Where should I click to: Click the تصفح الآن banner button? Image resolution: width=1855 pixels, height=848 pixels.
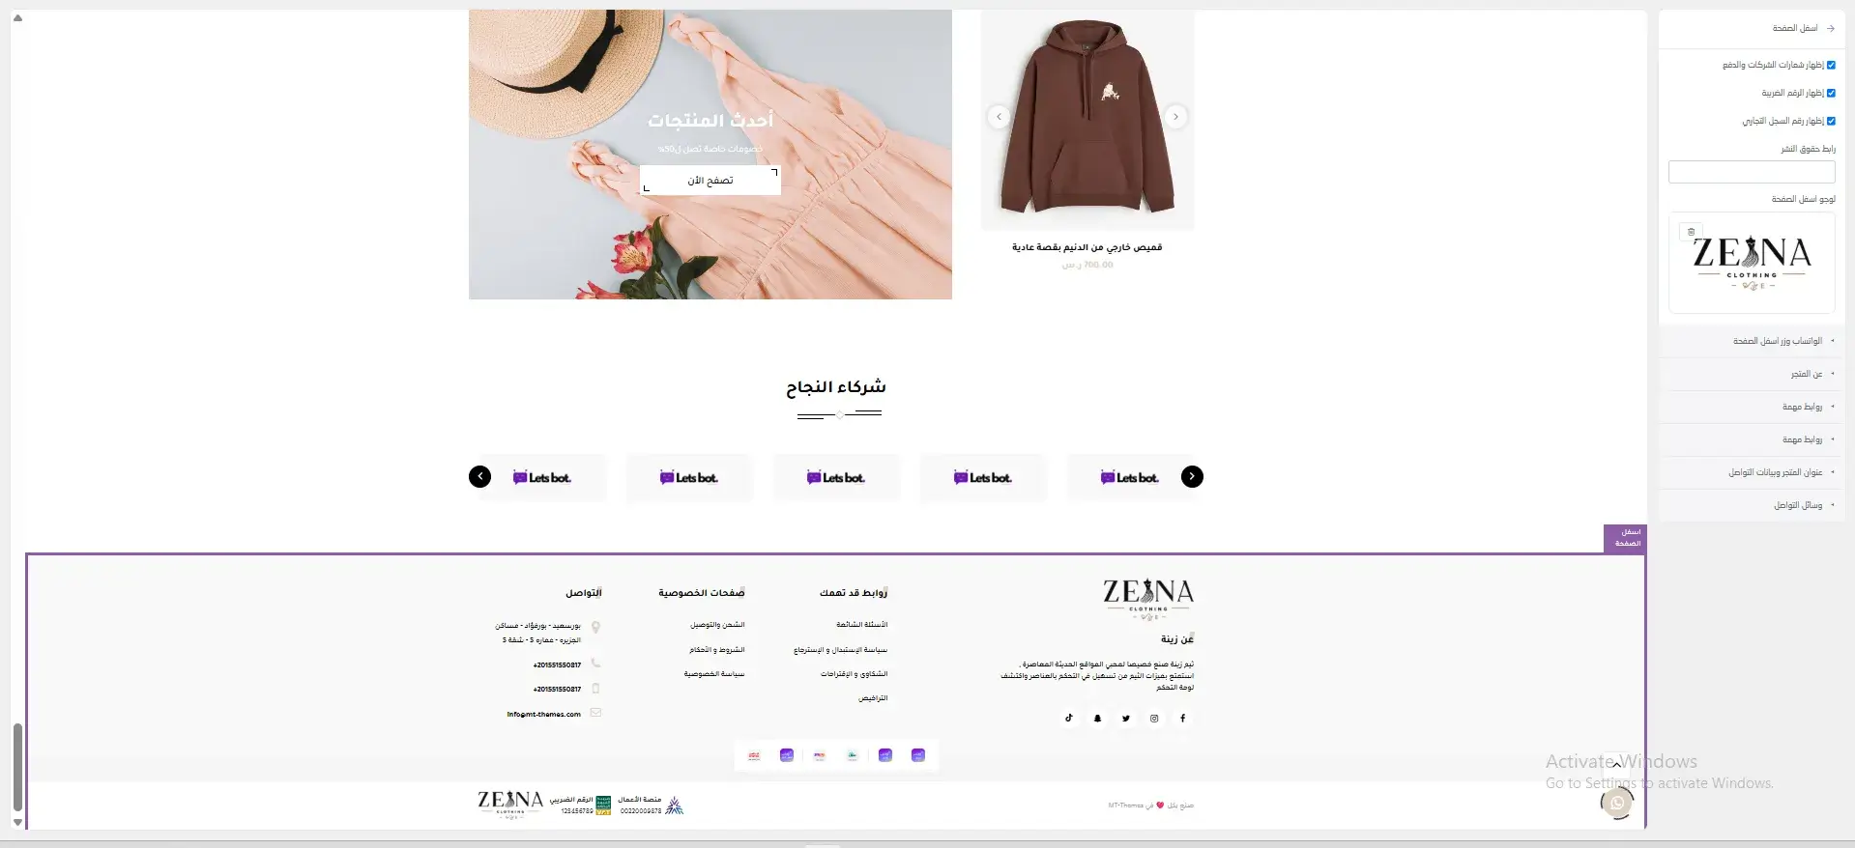[710, 181]
